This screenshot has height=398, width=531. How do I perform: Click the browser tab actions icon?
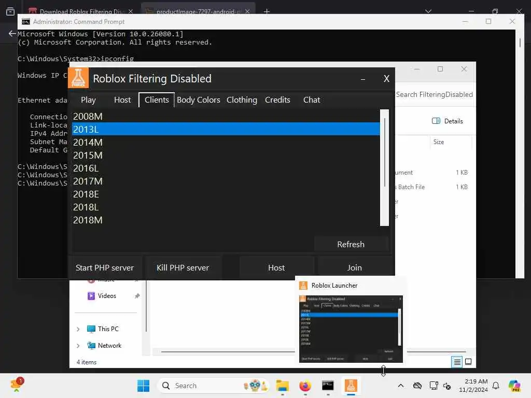tap(10, 11)
